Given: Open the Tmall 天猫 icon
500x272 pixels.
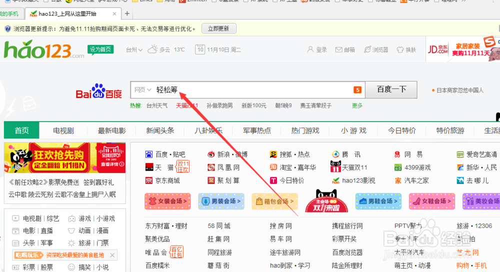Looking at the screenshot, I should pos(149,167).
